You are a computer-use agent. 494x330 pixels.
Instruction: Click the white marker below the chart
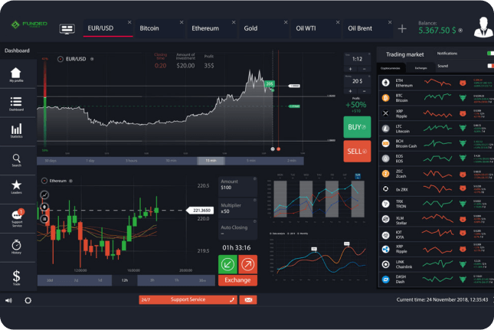click(x=273, y=149)
